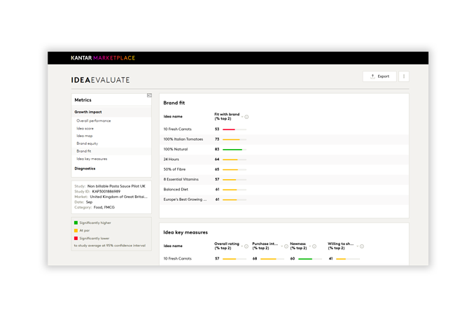Click the yellow At par legend swatch
This screenshot has width=476, height=317.
pos(76,230)
